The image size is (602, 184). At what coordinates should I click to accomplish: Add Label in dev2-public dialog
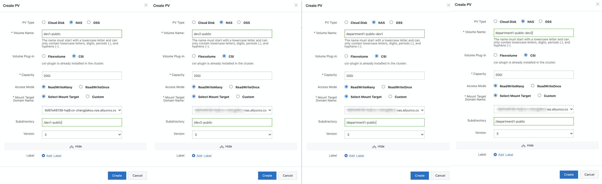click(202, 156)
